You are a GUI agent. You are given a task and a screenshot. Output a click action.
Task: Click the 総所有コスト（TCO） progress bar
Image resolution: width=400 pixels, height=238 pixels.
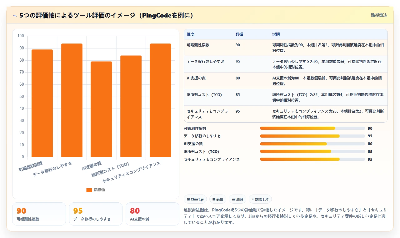pyautogui.click(x=312, y=151)
